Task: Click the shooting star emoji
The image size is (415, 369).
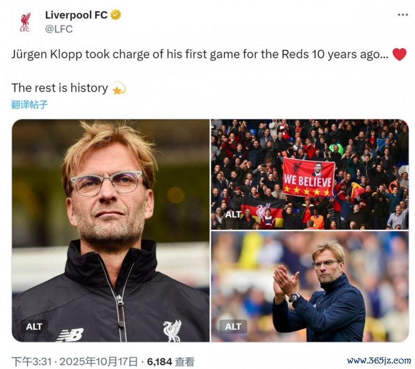Action: [119, 88]
